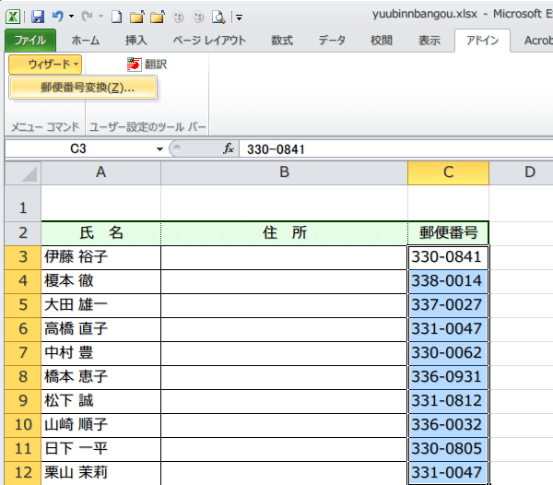Click inside the formula bar showing 330-0841
Image resolution: width=553 pixels, height=485 pixels.
click(387, 149)
